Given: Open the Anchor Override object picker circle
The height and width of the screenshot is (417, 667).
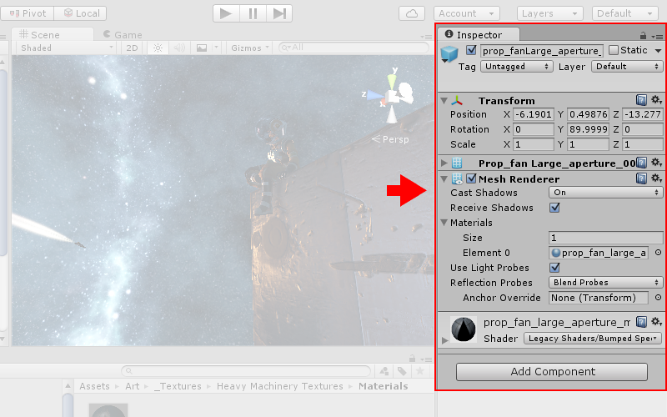Looking at the screenshot, I should (658, 298).
